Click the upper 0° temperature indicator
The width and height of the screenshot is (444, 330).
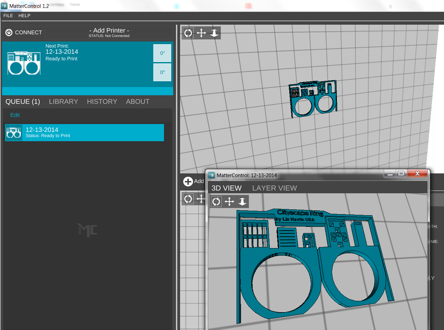(x=162, y=53)
